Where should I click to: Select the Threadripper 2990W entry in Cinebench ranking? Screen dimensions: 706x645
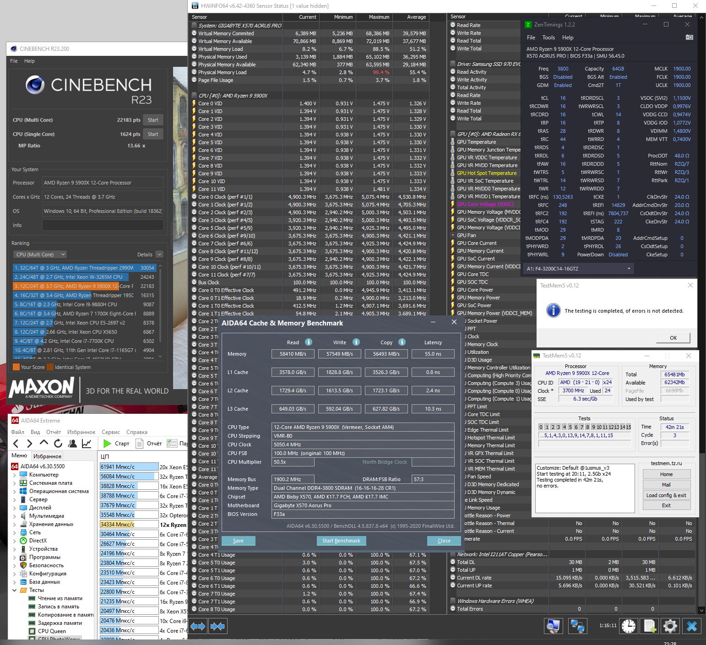tap(84, 268)
